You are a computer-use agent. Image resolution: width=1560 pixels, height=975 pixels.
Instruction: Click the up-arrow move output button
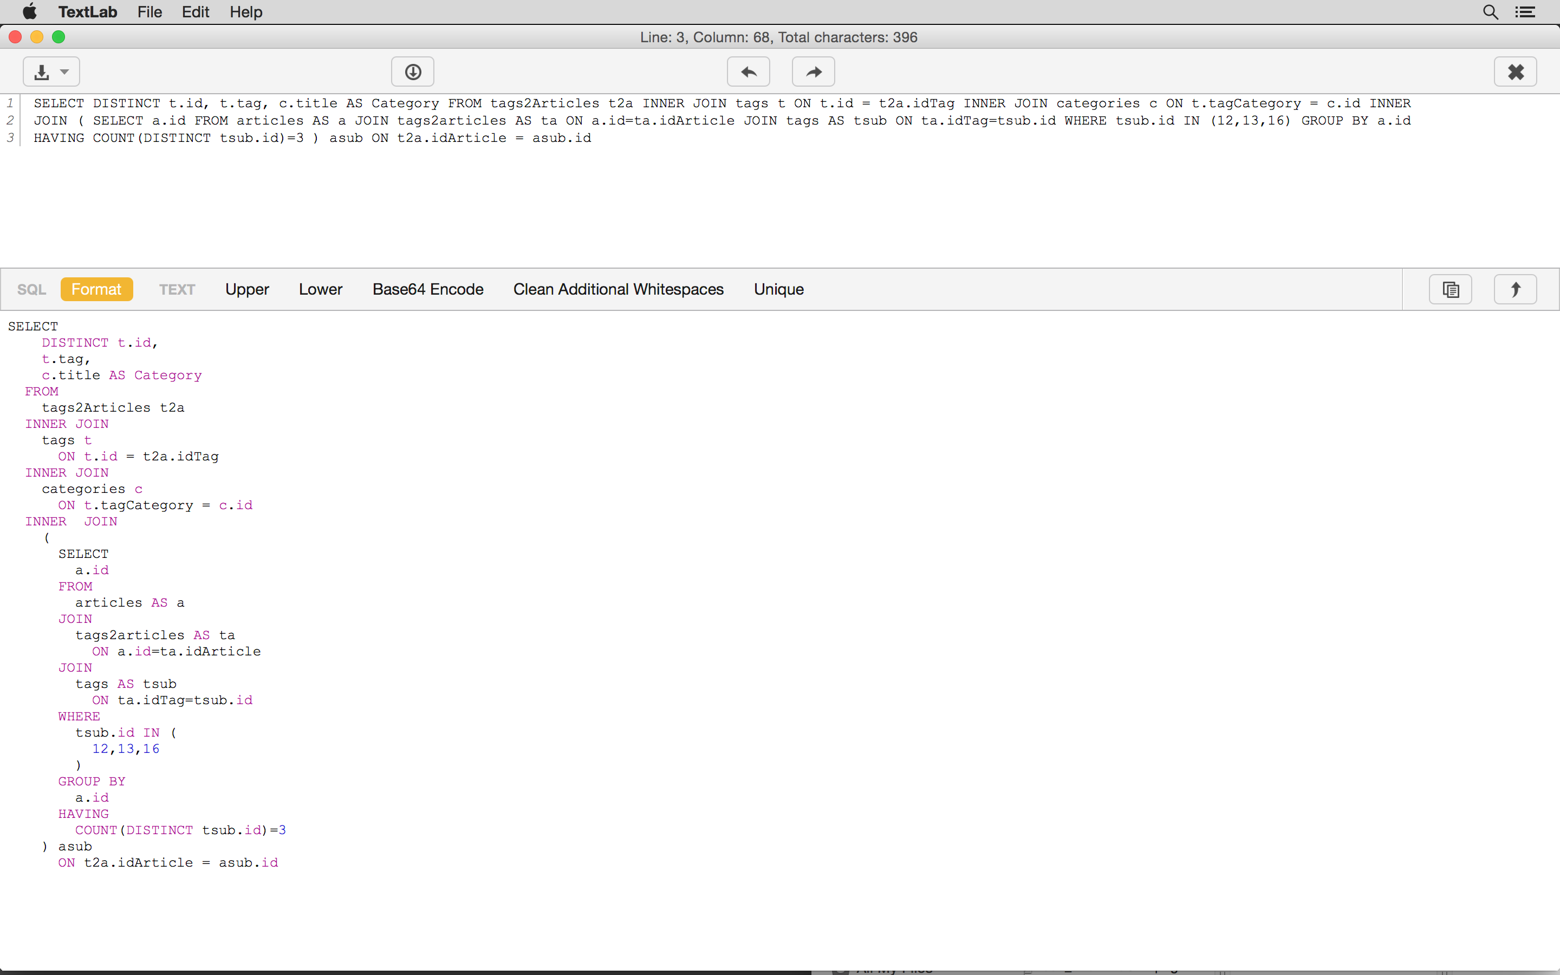[x=1516, y=290]
